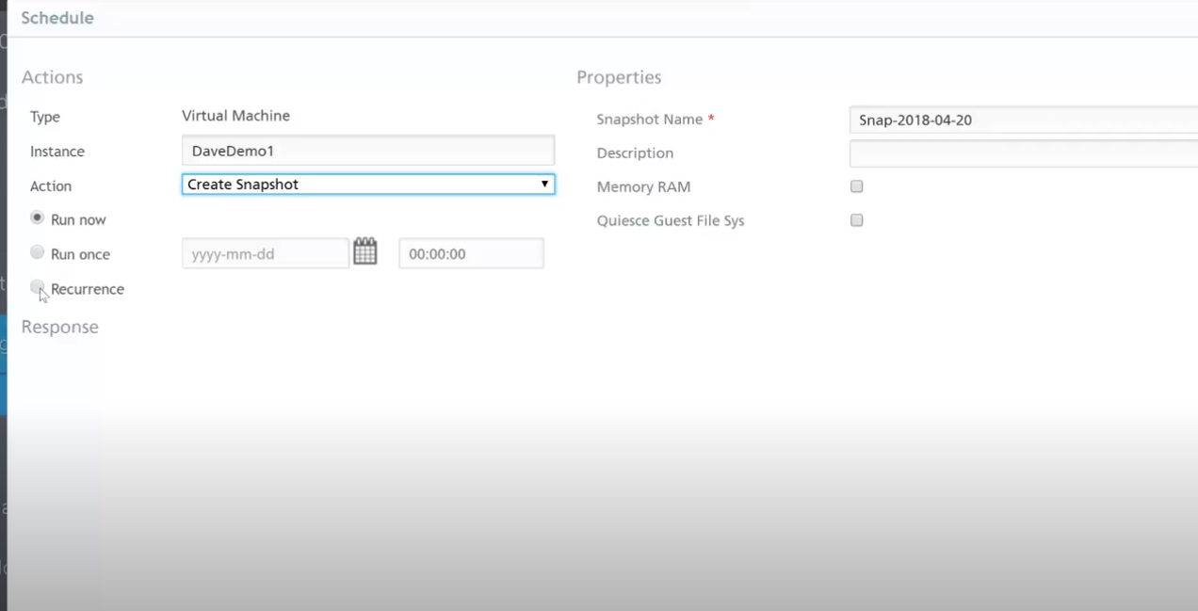Select the Run once radio button
Image resolution: width=1198 pixels, height=611 pixels.
(x=38, y=252)
